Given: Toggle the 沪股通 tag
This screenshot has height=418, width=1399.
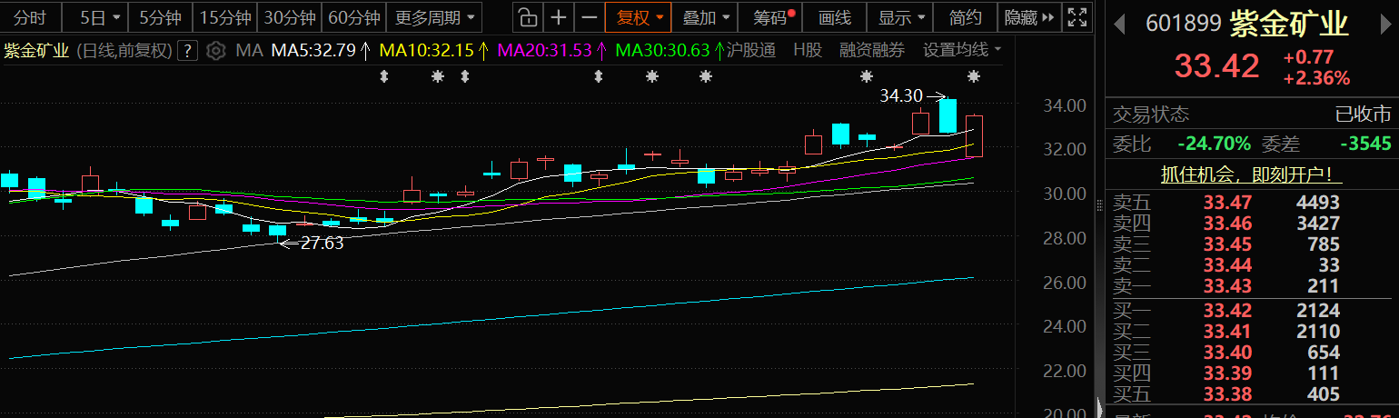Looking at the screenshot, I should click(751, 51).
